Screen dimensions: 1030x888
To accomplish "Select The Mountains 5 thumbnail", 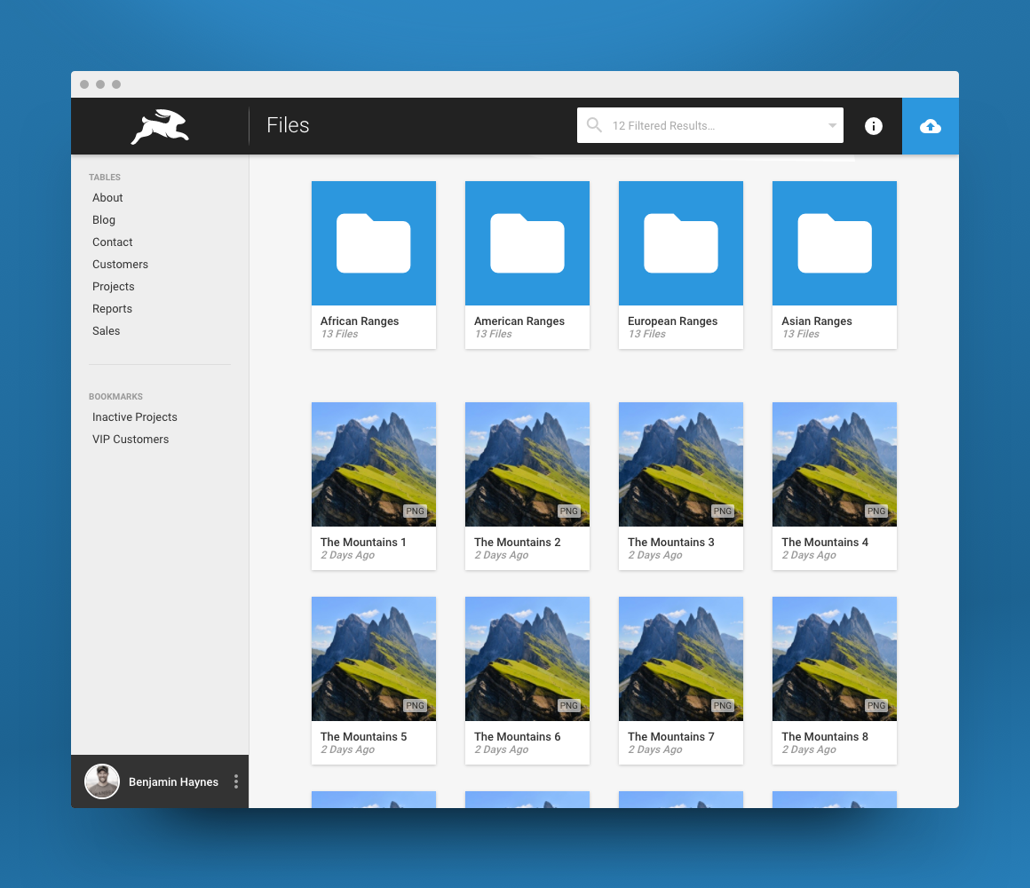I will 374,659.
